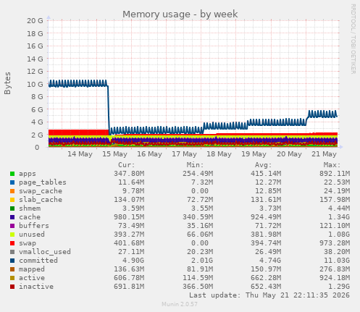This screenshot has height=312, width=360.
Task: Click the 'cache' legend label
Action: pos(30,217)
